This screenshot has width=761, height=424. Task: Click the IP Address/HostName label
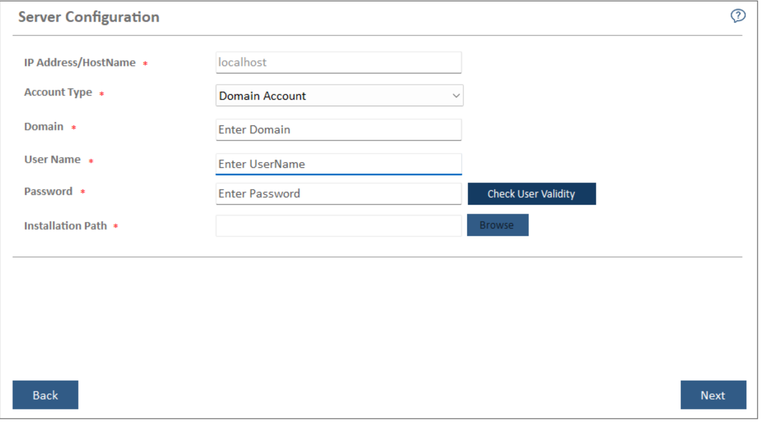tap(79, 63)
